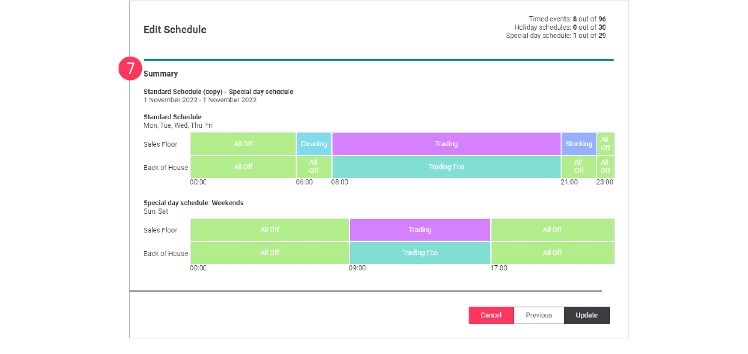
Task: Select the purple Trading block on Sales Floor
Action: click(x=446, y=144)
